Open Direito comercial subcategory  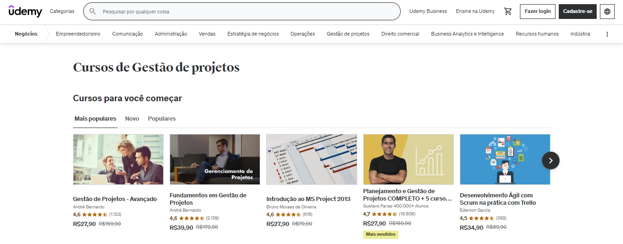tap(400, 34)
